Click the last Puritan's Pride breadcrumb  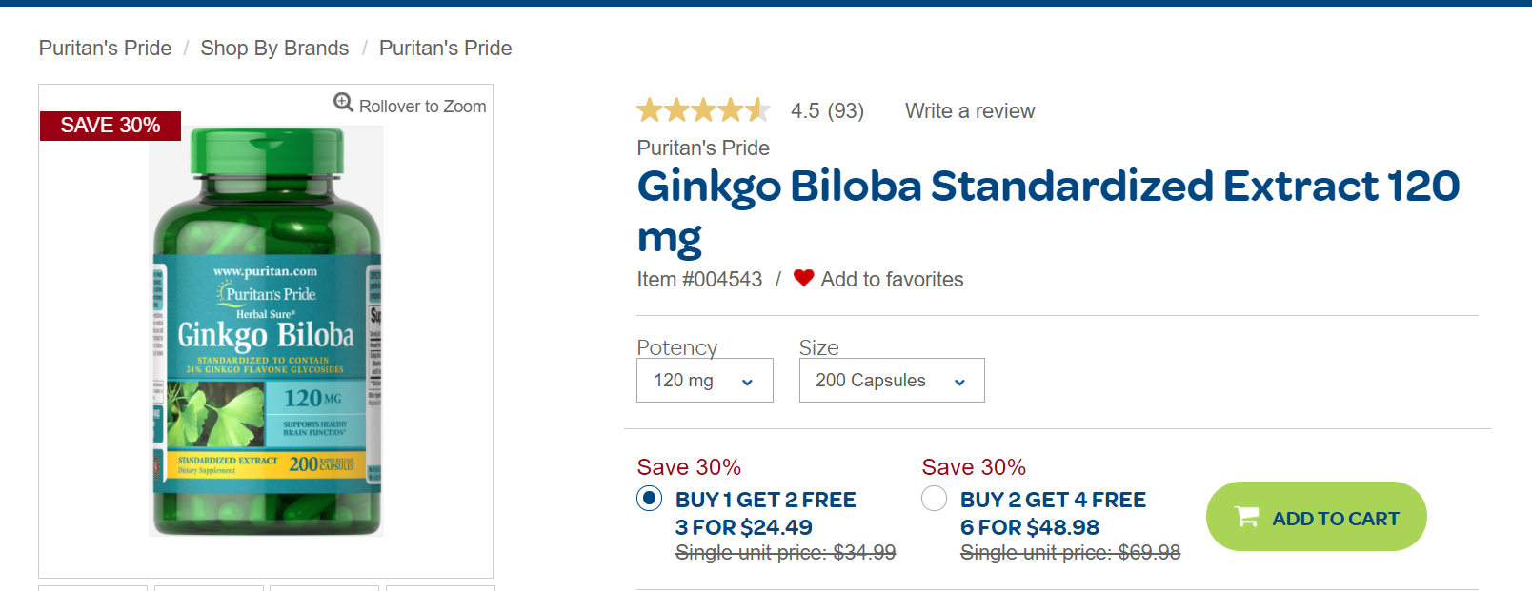tap(445, 49)
